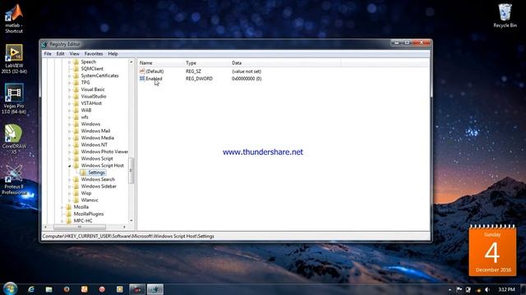Image resolution: width=526 pixels, height=295 pixels.
Task: Sort values by Type column header
Action: [206, 63]
